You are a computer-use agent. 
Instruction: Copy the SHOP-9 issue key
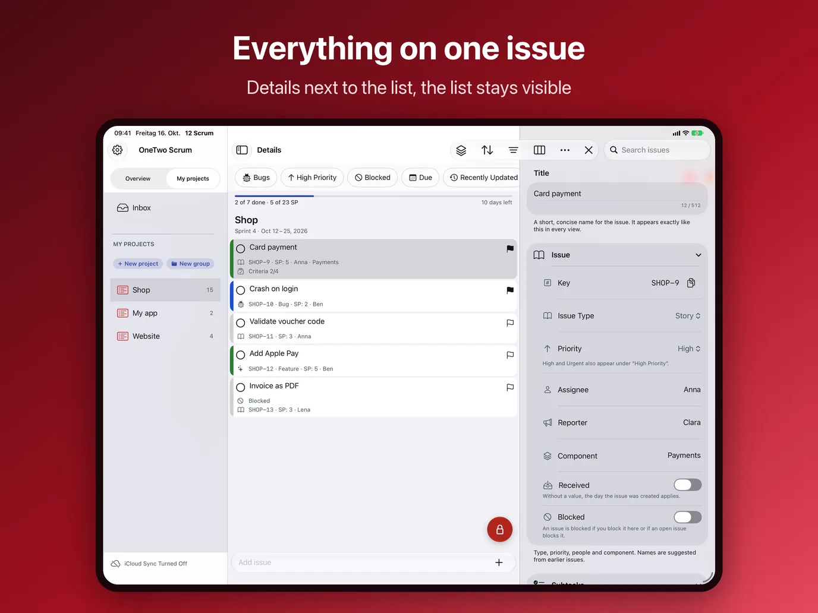click(x=691, y=283)
